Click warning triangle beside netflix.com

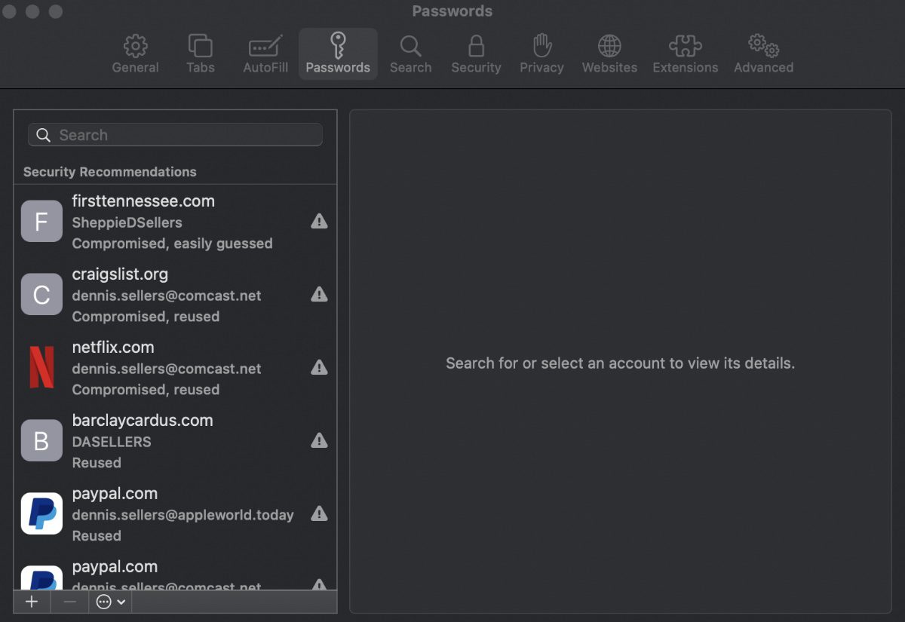click(319, 368)
